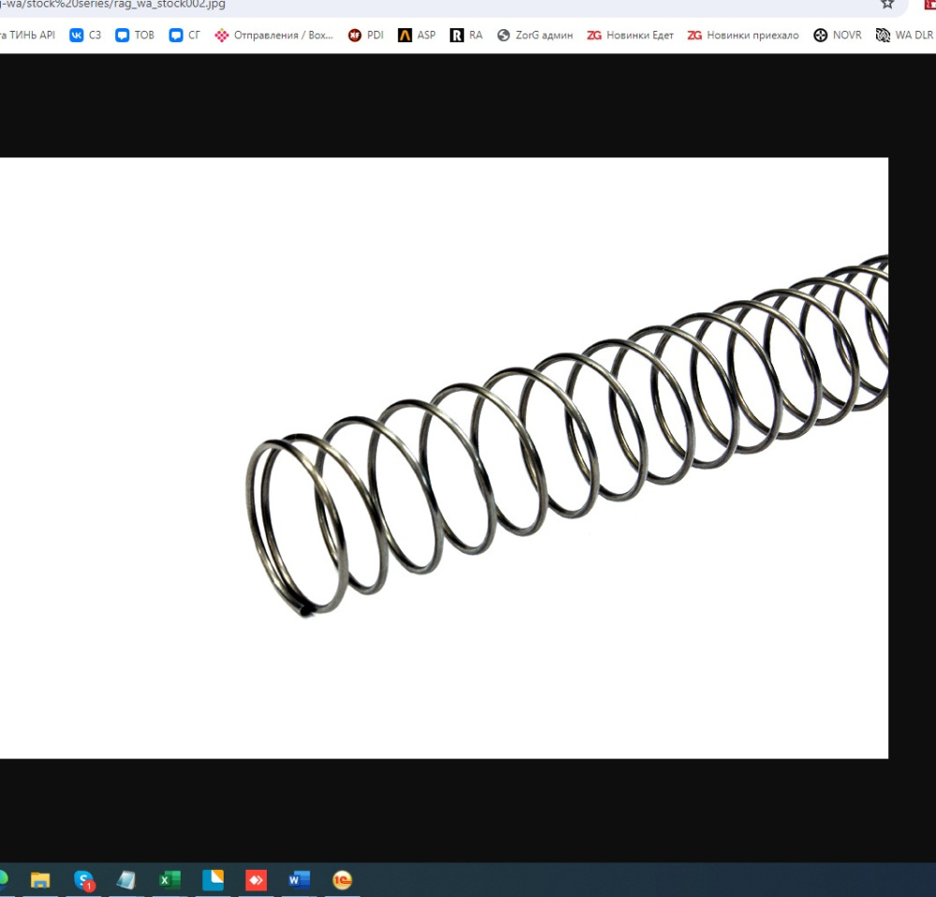Viewport: 936px width, 897px height.
Task: Bookmark this page with the star icon
Action: [887, 4]
